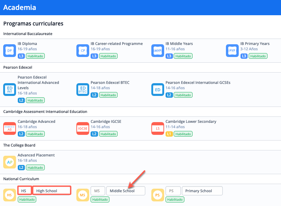
Task: Select the Cambridge IGCSE icon
Action: 83,128
